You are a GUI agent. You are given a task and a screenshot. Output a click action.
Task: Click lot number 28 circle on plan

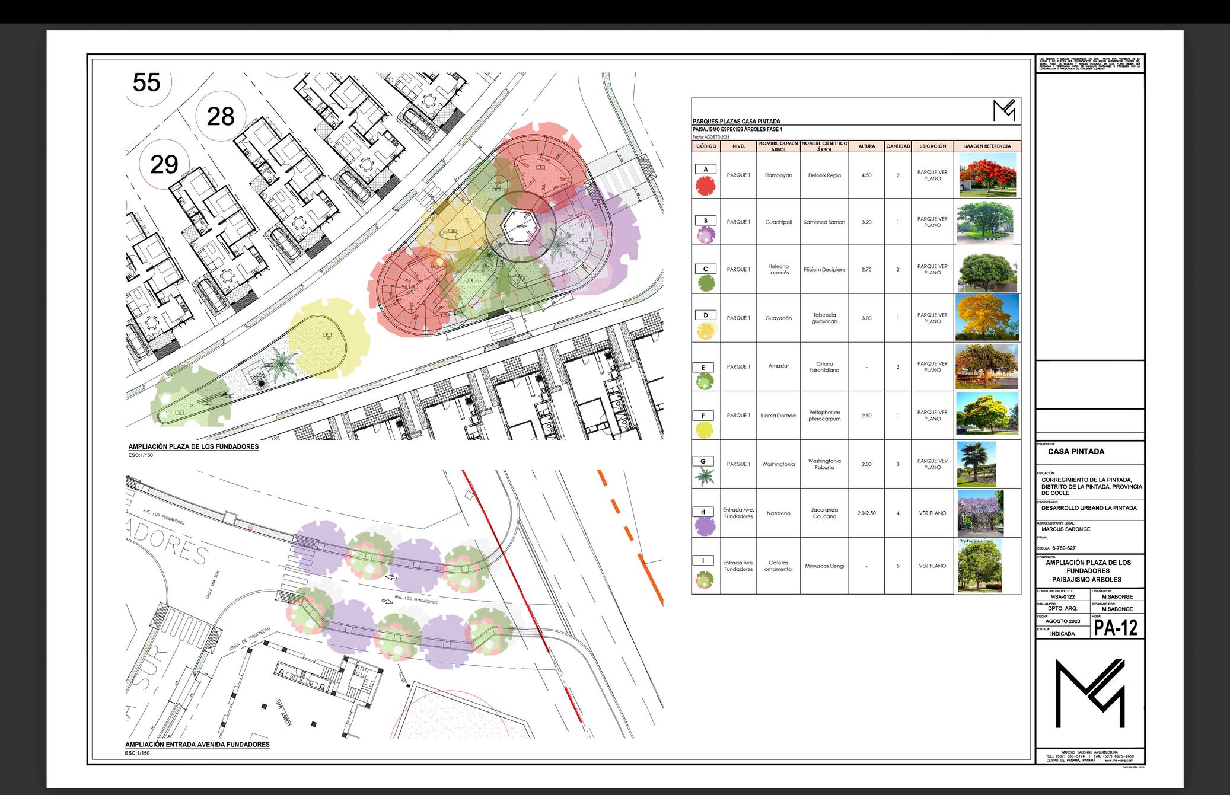221,116
